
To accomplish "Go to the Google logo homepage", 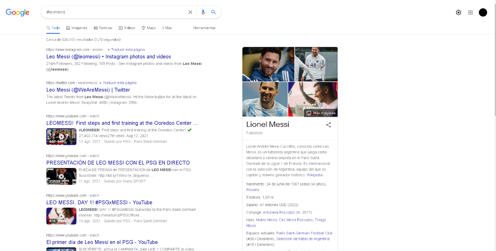I will 18,12.
